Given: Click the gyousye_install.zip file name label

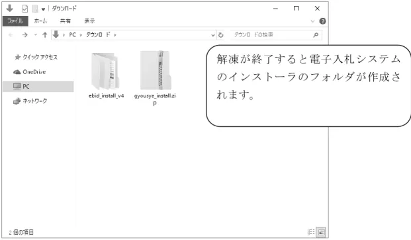Looking at the screenshot, I should [155, 99].
